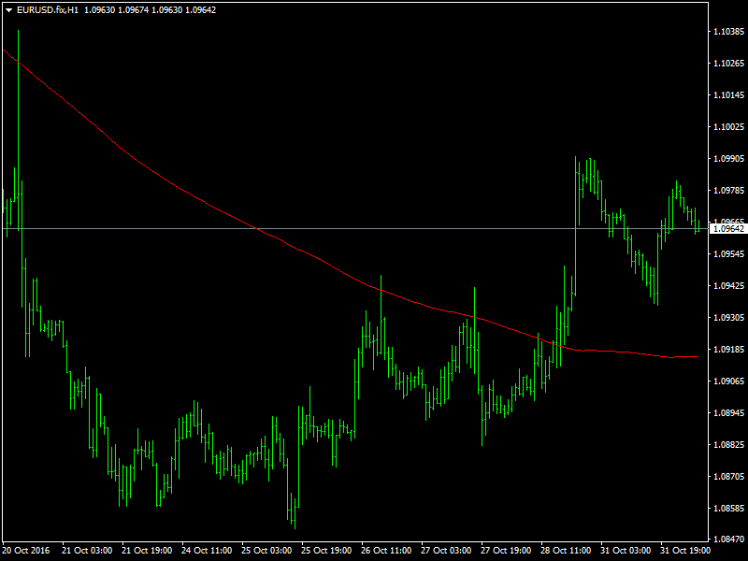Click the 21 Oct 03:00 time label
The image size is (748, 561).
point(87,551)
